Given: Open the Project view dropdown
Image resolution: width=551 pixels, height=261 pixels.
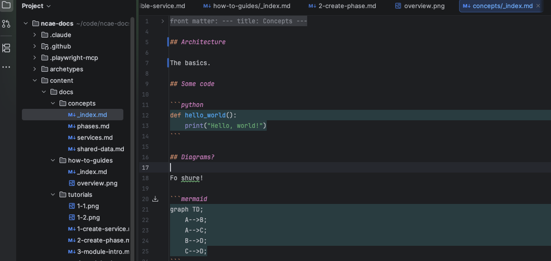Looking at the screenshot, I should pyautogui.click(x=36, y=6).
